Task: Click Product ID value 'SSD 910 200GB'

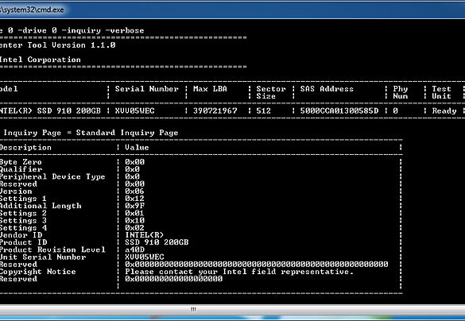Action: click(157, 242)
